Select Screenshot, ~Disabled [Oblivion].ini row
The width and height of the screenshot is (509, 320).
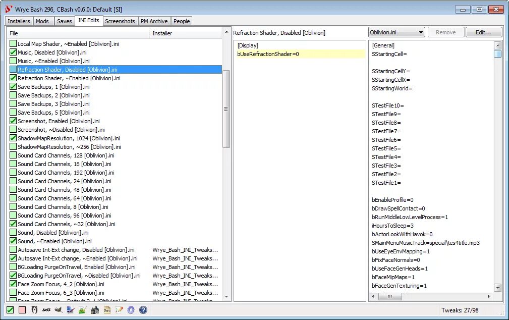[116, 130]
